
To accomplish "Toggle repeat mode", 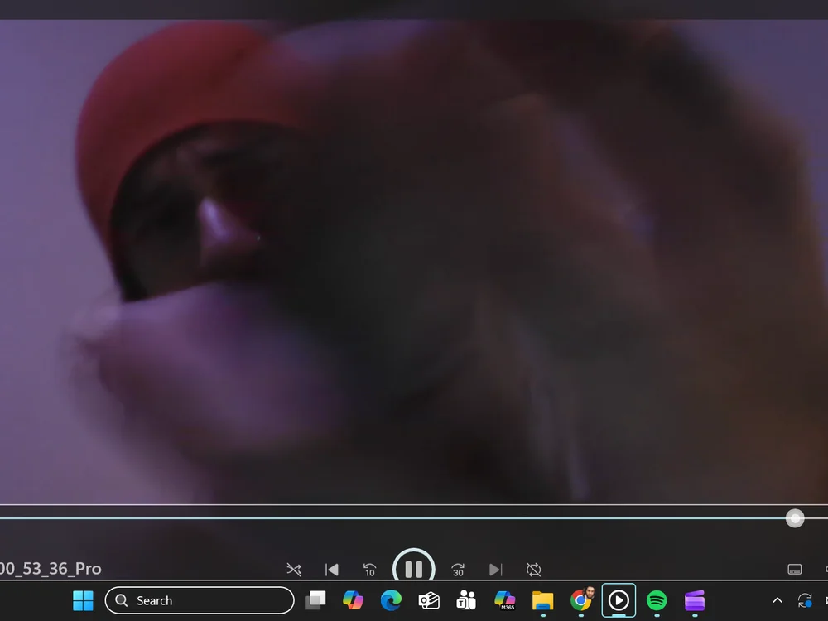I will point(533,570).
